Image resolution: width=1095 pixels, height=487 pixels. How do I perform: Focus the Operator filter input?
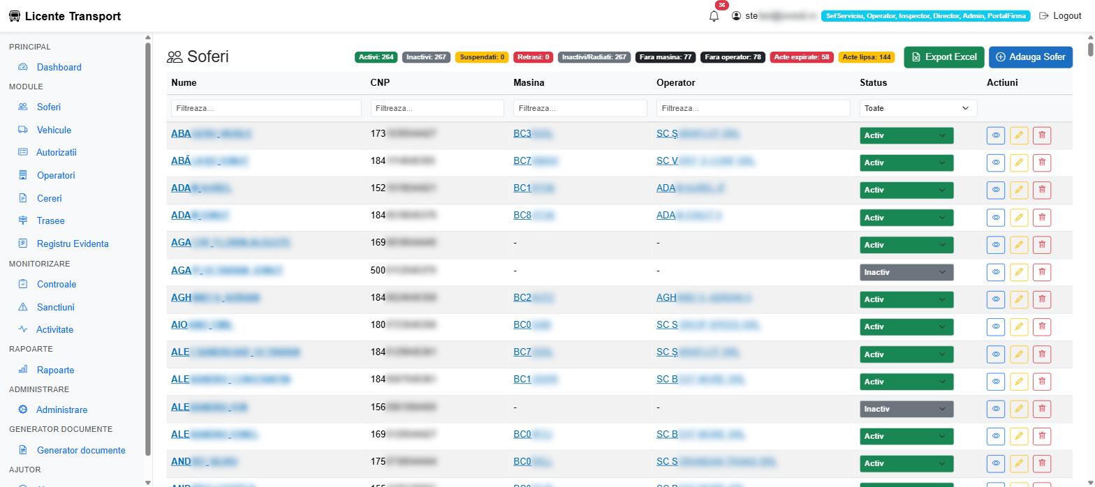pos(753,108)
